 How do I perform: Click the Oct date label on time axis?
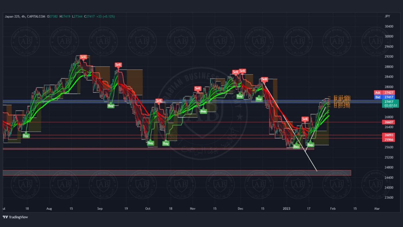click(x=148, y=208)
